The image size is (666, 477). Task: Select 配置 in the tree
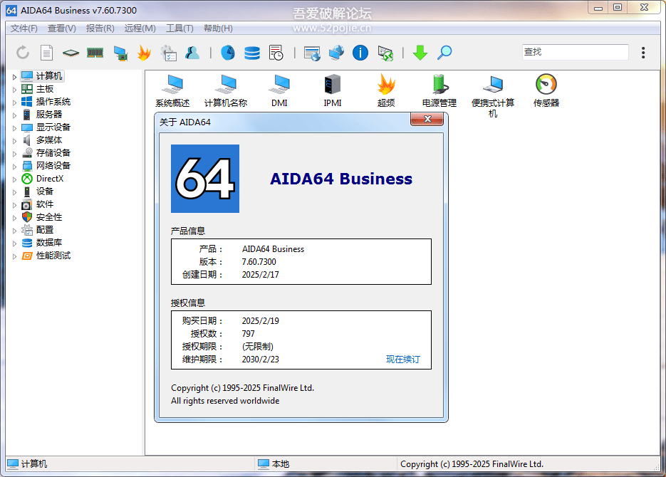(x=45, y=229)
